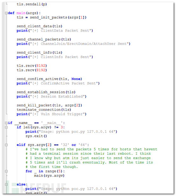Click the send_client_data(tls) call
Viewport: 176px width, 196px height.
39,26
